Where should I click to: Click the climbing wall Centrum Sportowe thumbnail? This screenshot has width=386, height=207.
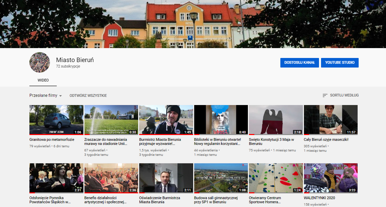(x=276, y=178)
